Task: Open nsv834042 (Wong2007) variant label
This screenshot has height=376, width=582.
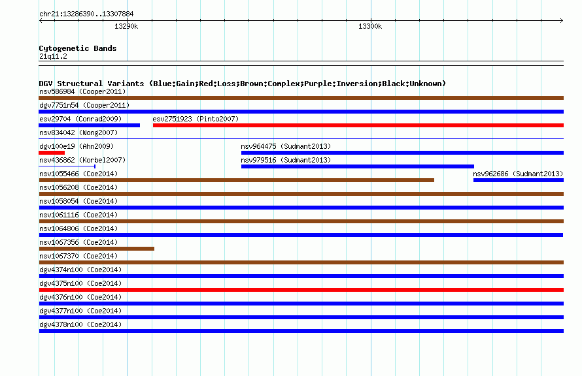Action: [x=78, y=133]
